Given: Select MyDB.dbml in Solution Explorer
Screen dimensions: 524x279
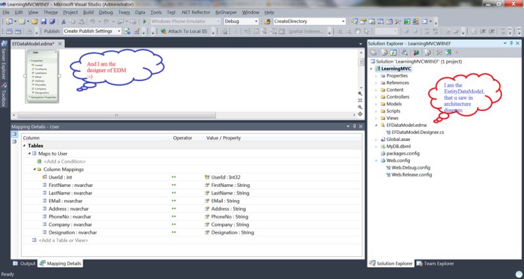Looking at the screenshot, I should pyautogui.click(x=396, y=146).
